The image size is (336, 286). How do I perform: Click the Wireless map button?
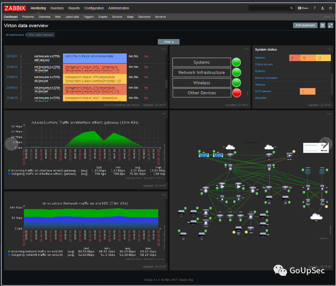click(202, 83)
